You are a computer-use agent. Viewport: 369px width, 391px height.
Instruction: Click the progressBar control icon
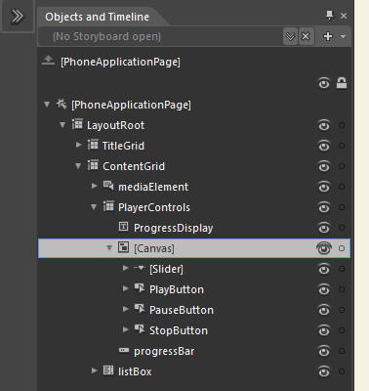pos(124,350)
